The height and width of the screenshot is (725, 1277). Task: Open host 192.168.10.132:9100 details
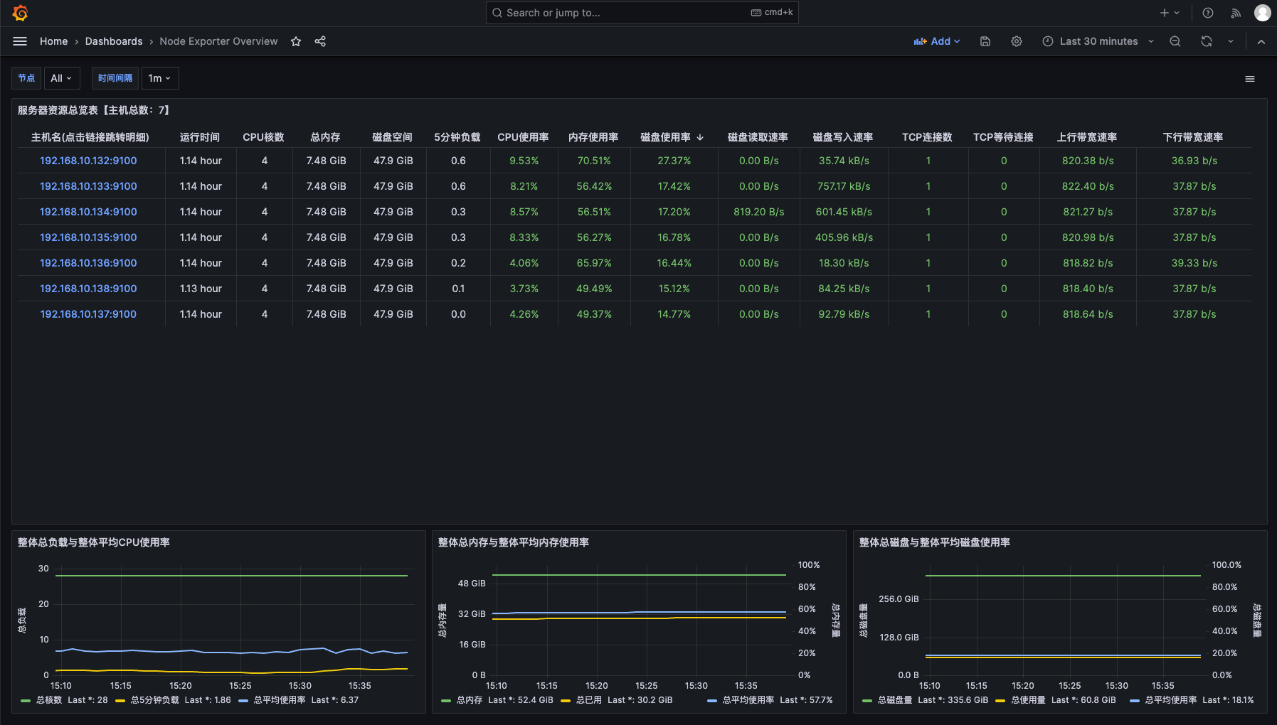pos(88,161)
